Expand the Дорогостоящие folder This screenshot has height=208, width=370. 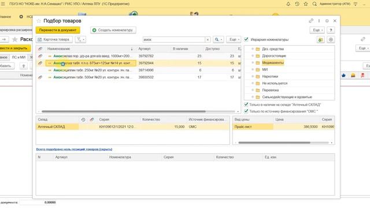pos(253,55)
